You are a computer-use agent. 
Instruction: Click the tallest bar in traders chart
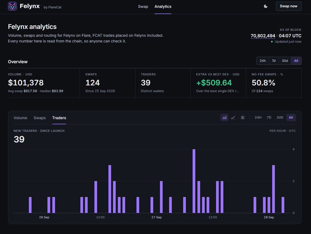click(194, 181)
